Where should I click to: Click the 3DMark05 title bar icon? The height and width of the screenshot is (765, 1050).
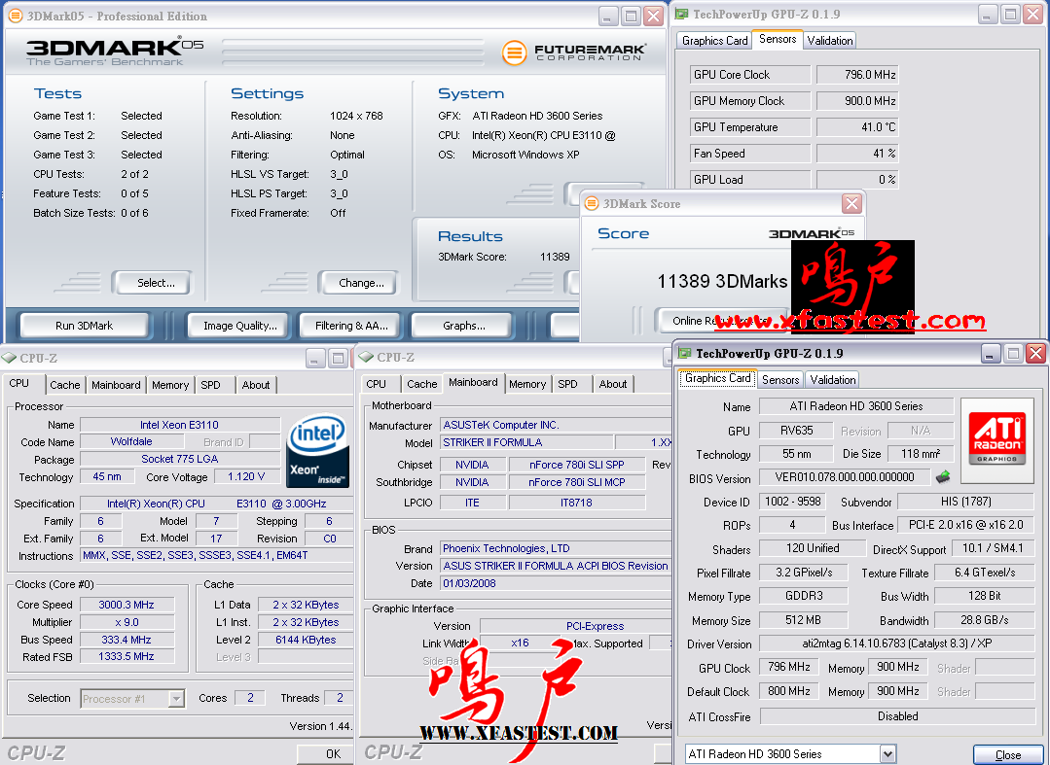coord(15,17)
